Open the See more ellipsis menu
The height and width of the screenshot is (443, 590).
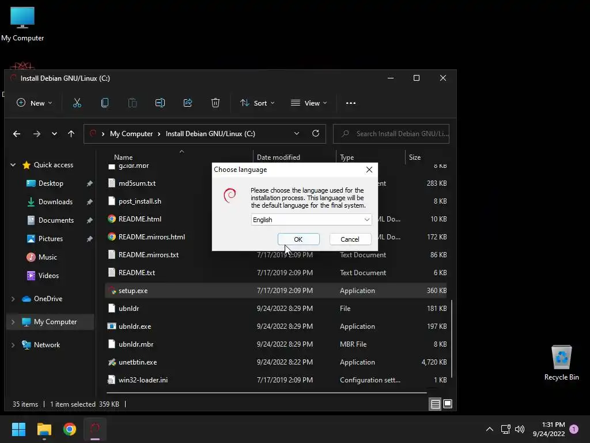click(351, 103)
